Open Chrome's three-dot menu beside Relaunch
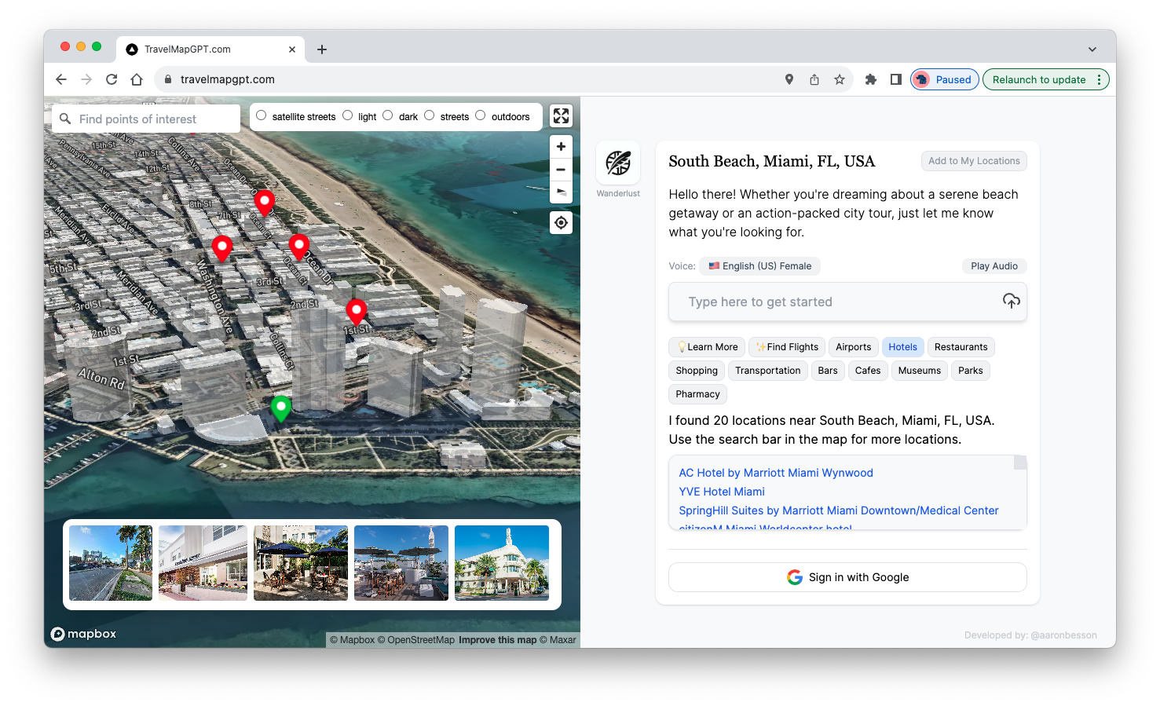Viewport: 1160px width, 706px height. [1099, 79]
